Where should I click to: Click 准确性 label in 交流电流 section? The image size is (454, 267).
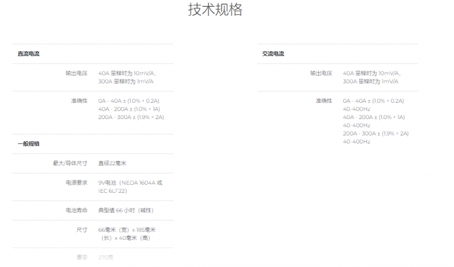(x=323, y=100)
